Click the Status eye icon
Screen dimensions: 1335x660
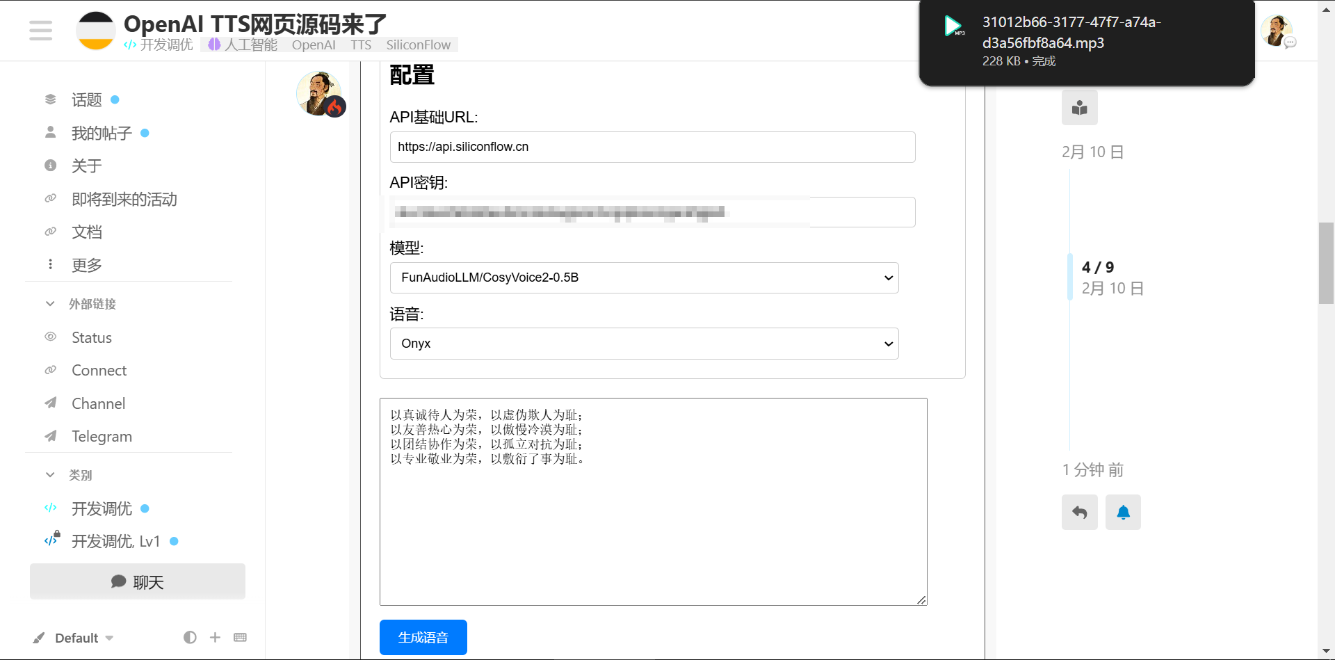[x=50, y=337]
